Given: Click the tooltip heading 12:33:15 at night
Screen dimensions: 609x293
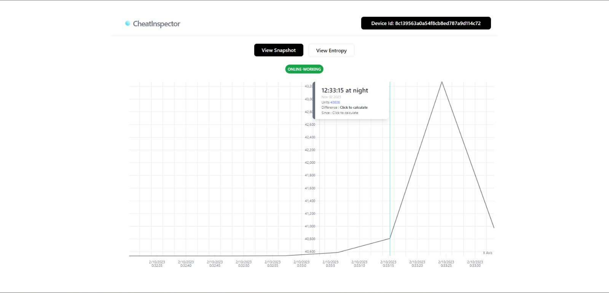Looking at the screenshot, I should click(x=345, y=90).
